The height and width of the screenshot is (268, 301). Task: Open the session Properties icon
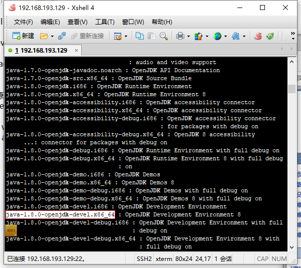pyautogui.click(x=118, y=36)
